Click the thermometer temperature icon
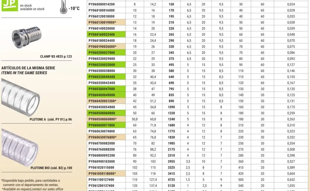Image resolution: width=310 pixels, height=191 pixels. (63, 8)
